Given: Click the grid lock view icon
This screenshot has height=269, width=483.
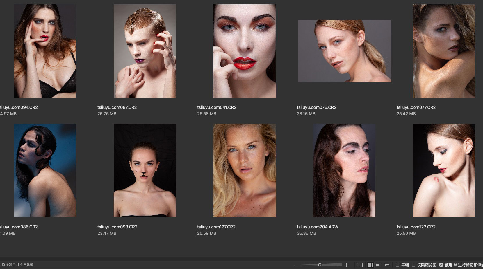Looking at the screenshot, I should 360,265.
